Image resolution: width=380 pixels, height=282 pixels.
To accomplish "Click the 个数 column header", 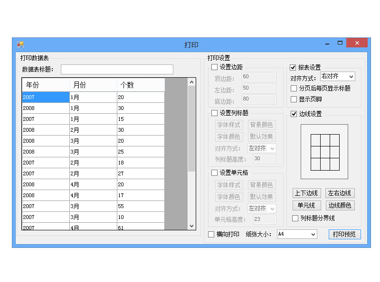I will click(141, 85).
